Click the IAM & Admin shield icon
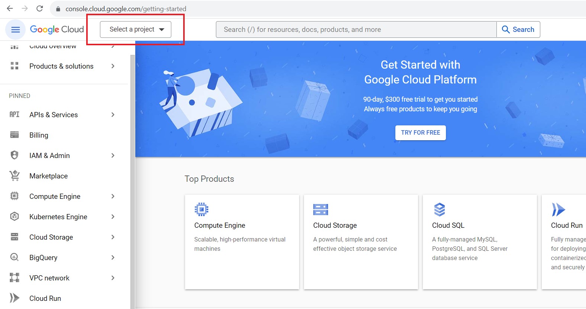Screen dimensions: 586x309 14,155
